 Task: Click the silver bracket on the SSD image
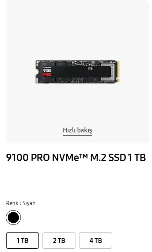tap(108, 72)
